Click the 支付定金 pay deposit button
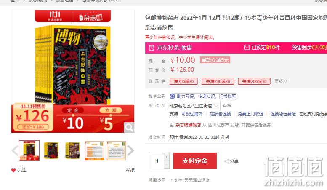This screenshot has height=190, width=327. [195, 161]
